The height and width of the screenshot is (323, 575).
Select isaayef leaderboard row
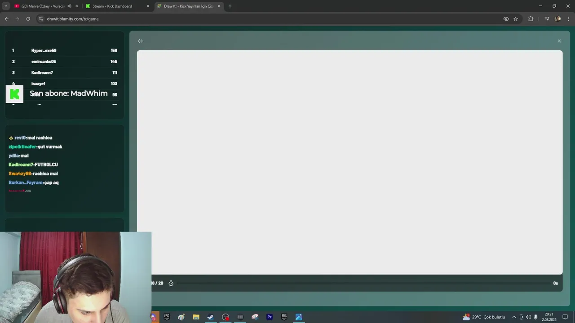[x=65, y=83]
